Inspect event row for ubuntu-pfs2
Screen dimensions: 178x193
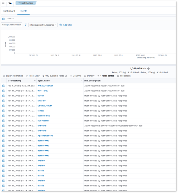pyautogui.click(x=3, y=116)
